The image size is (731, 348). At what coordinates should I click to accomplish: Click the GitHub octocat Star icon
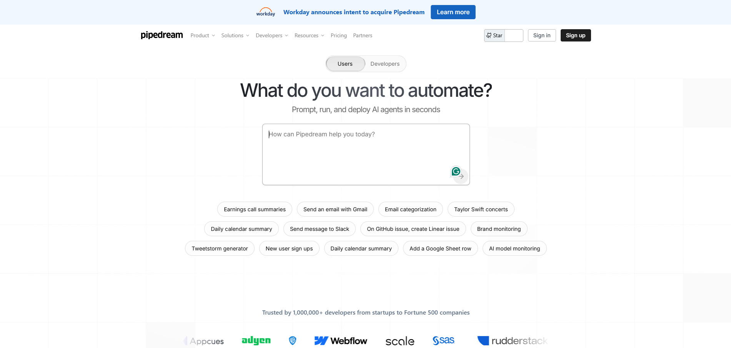(x=489, y=35)
